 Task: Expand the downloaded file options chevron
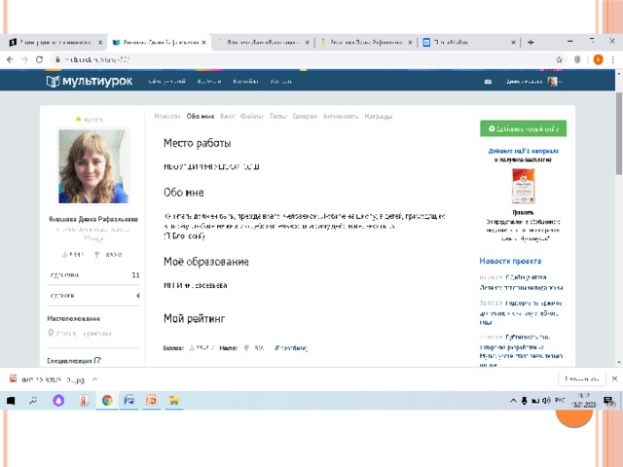95,379
